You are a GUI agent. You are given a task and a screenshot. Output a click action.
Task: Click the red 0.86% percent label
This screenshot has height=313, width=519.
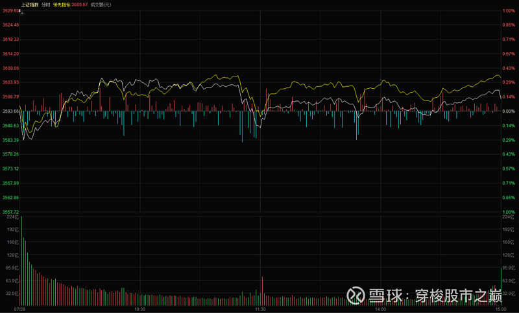pyautogui.click(x=509, y=25)
